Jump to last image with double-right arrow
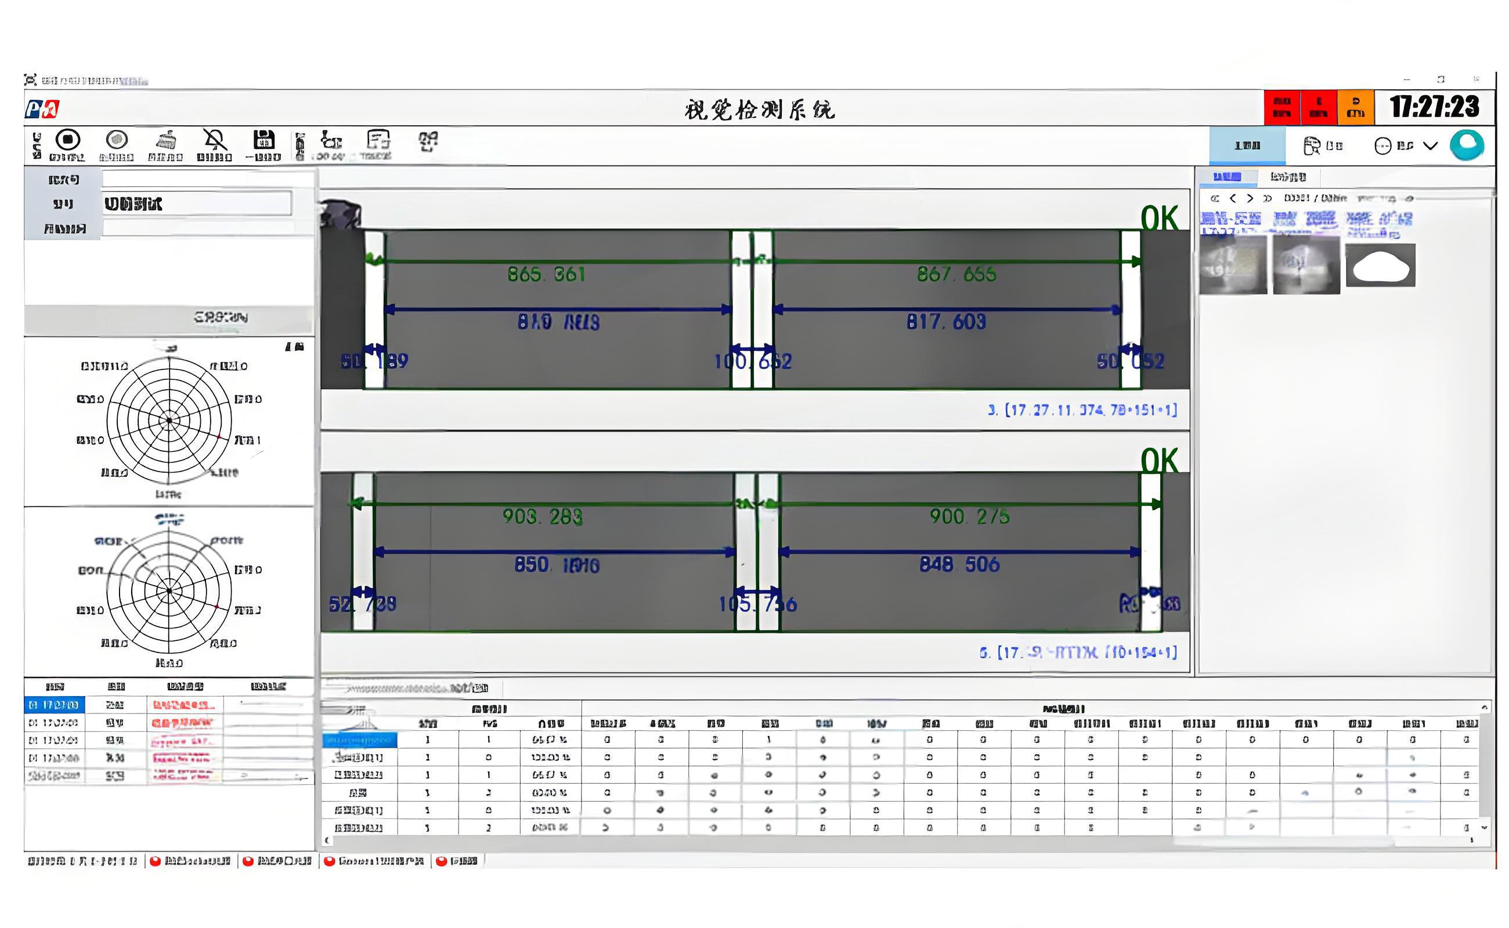This screenshot has height=928, width=1509. click(x=1267, y=198)
